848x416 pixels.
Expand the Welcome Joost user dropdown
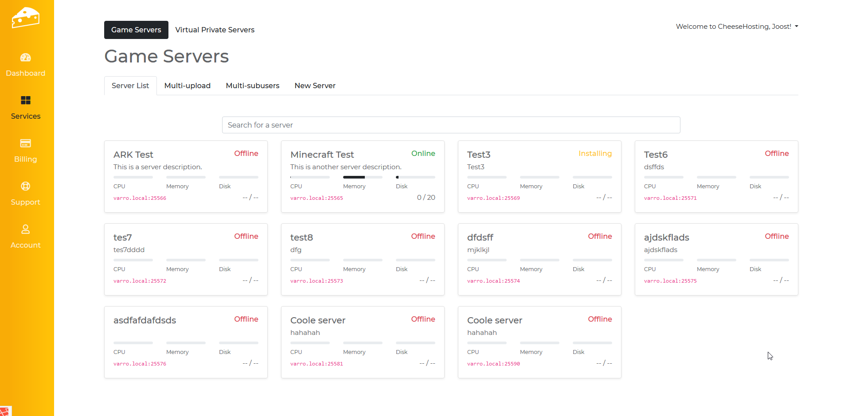pos(737,27)
